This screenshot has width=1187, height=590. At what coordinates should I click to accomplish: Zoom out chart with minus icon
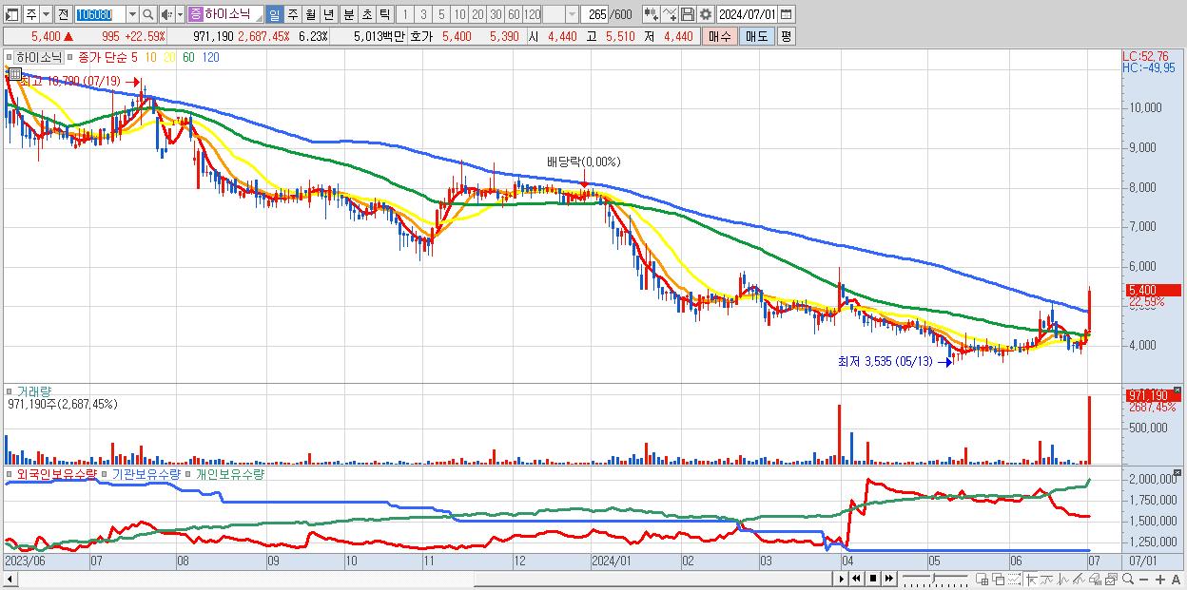1144,580
